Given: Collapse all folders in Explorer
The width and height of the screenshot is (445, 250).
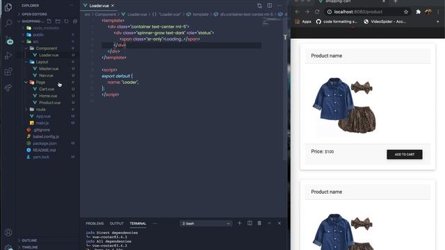Looking at the screenshot, I should click(x=74, y=22).
